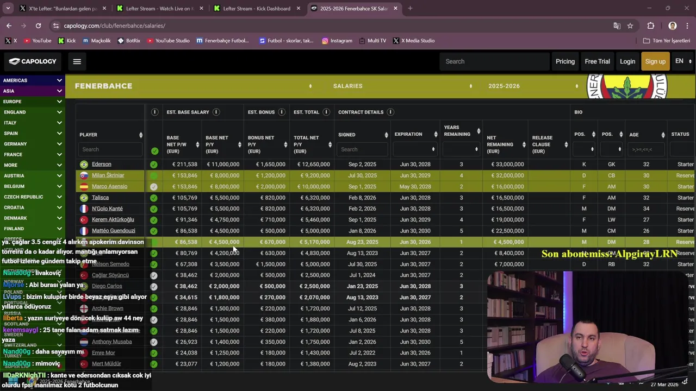This screenshot has width=696, height=391.
Task: Open YouTube bookmark
Action: 37,41
